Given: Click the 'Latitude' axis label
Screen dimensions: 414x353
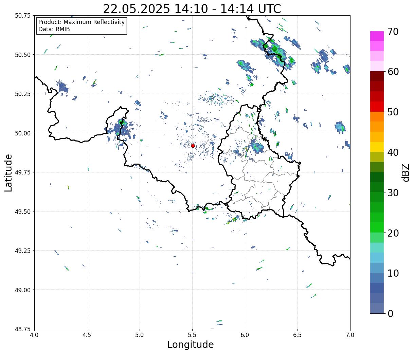Looking at the screenshot, I should (x=8, y=172).
